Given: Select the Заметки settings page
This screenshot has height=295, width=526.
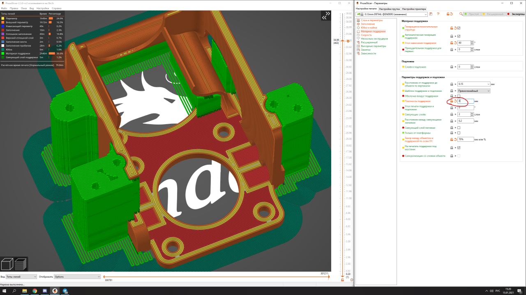Looking at the screenshot, I should click(366, 50).
